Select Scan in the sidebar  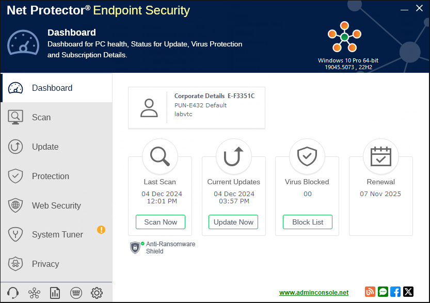pyautogui.click(x=41, y=117)
